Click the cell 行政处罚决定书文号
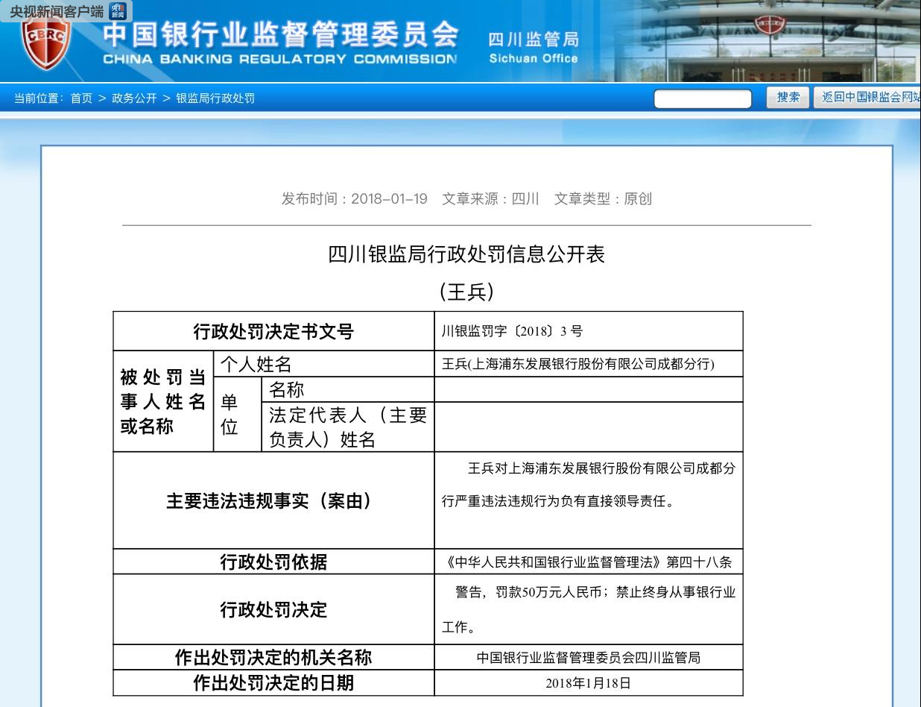 (x=273, y=331)
